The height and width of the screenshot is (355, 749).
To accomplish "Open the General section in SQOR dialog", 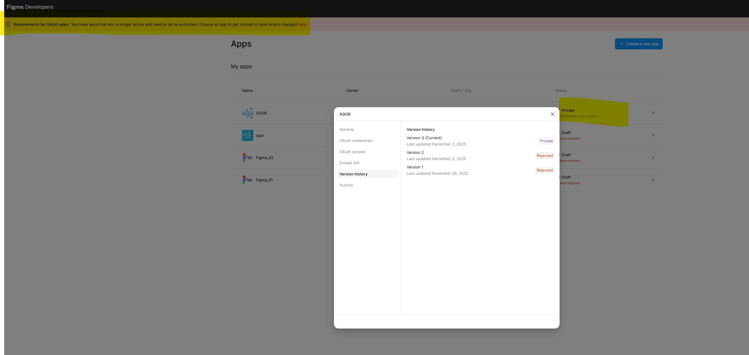I will tap(367, 129).
